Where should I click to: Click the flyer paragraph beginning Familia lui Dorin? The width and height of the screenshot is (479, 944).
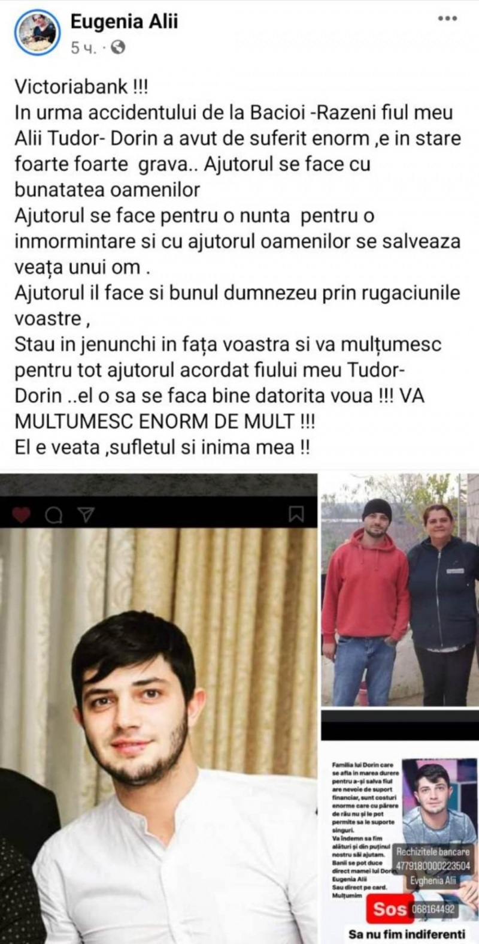(x=365, y=831)
